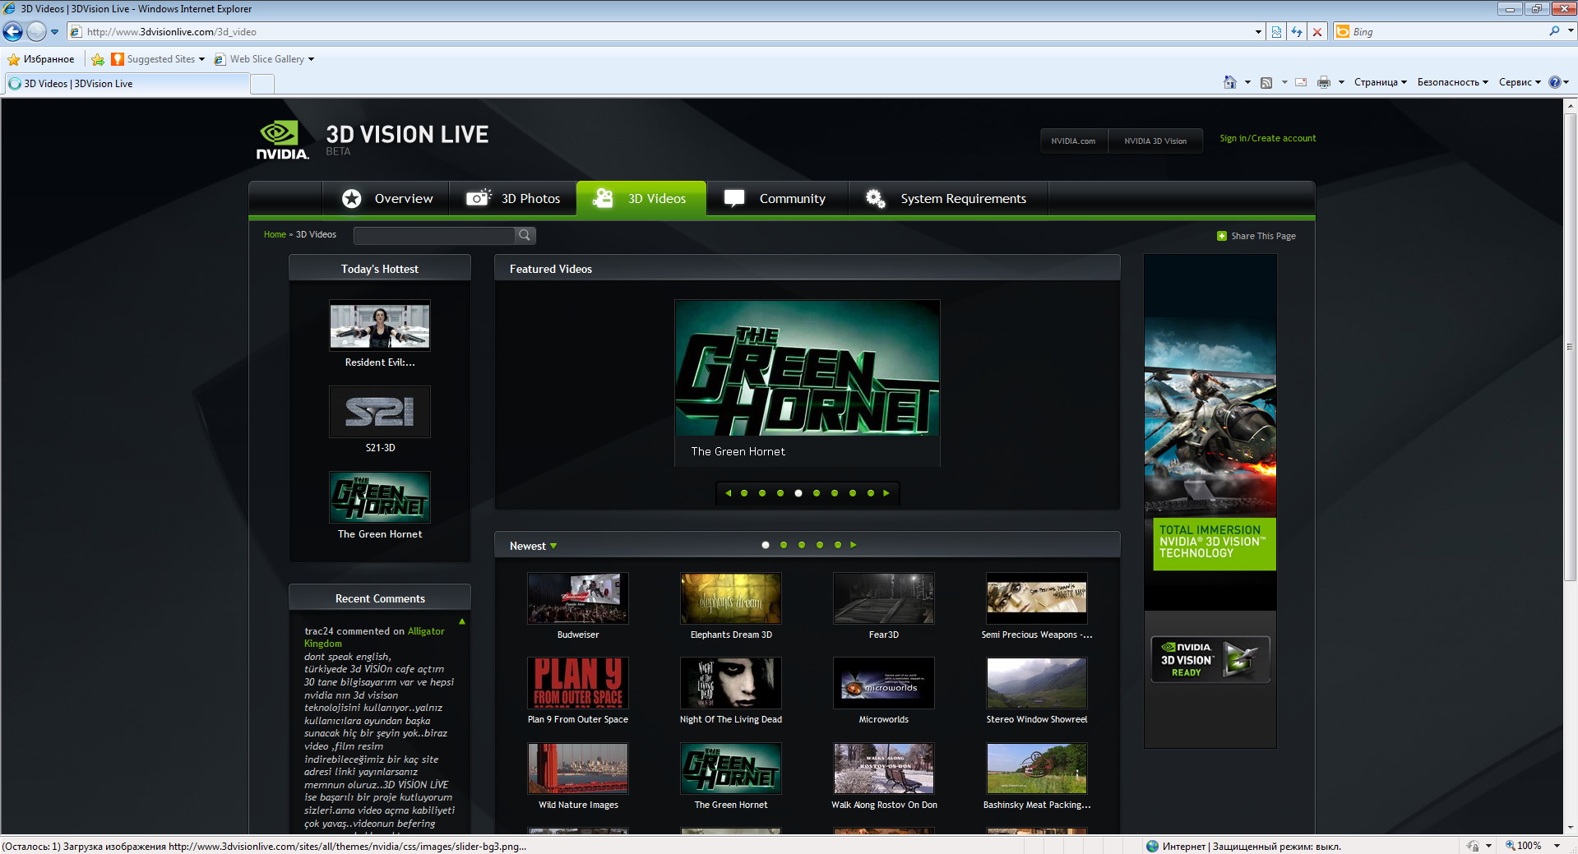Open the Plan 9 From Outer Space thumbnail
Screen dimensions: 1578x854
point(578,683)
